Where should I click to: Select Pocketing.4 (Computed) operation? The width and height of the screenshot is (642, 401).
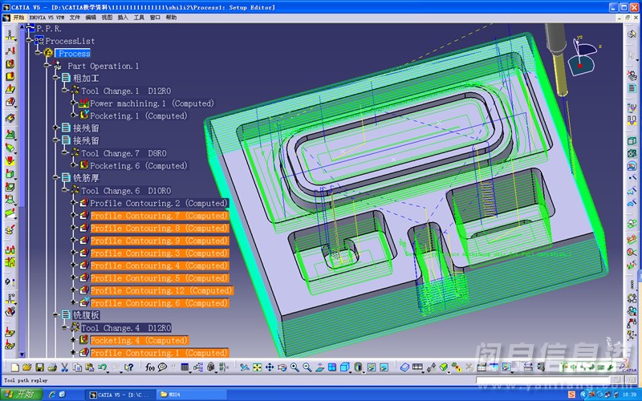138,340
